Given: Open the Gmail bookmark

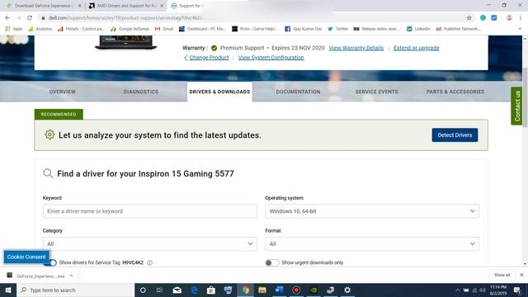Looking at the screenshot, I should click(x=164, y=29).
